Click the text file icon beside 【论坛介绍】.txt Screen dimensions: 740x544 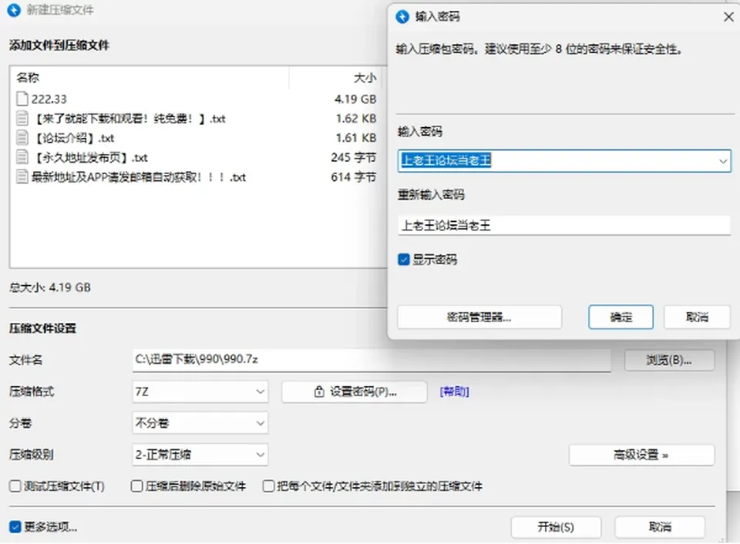pos(22,138)
